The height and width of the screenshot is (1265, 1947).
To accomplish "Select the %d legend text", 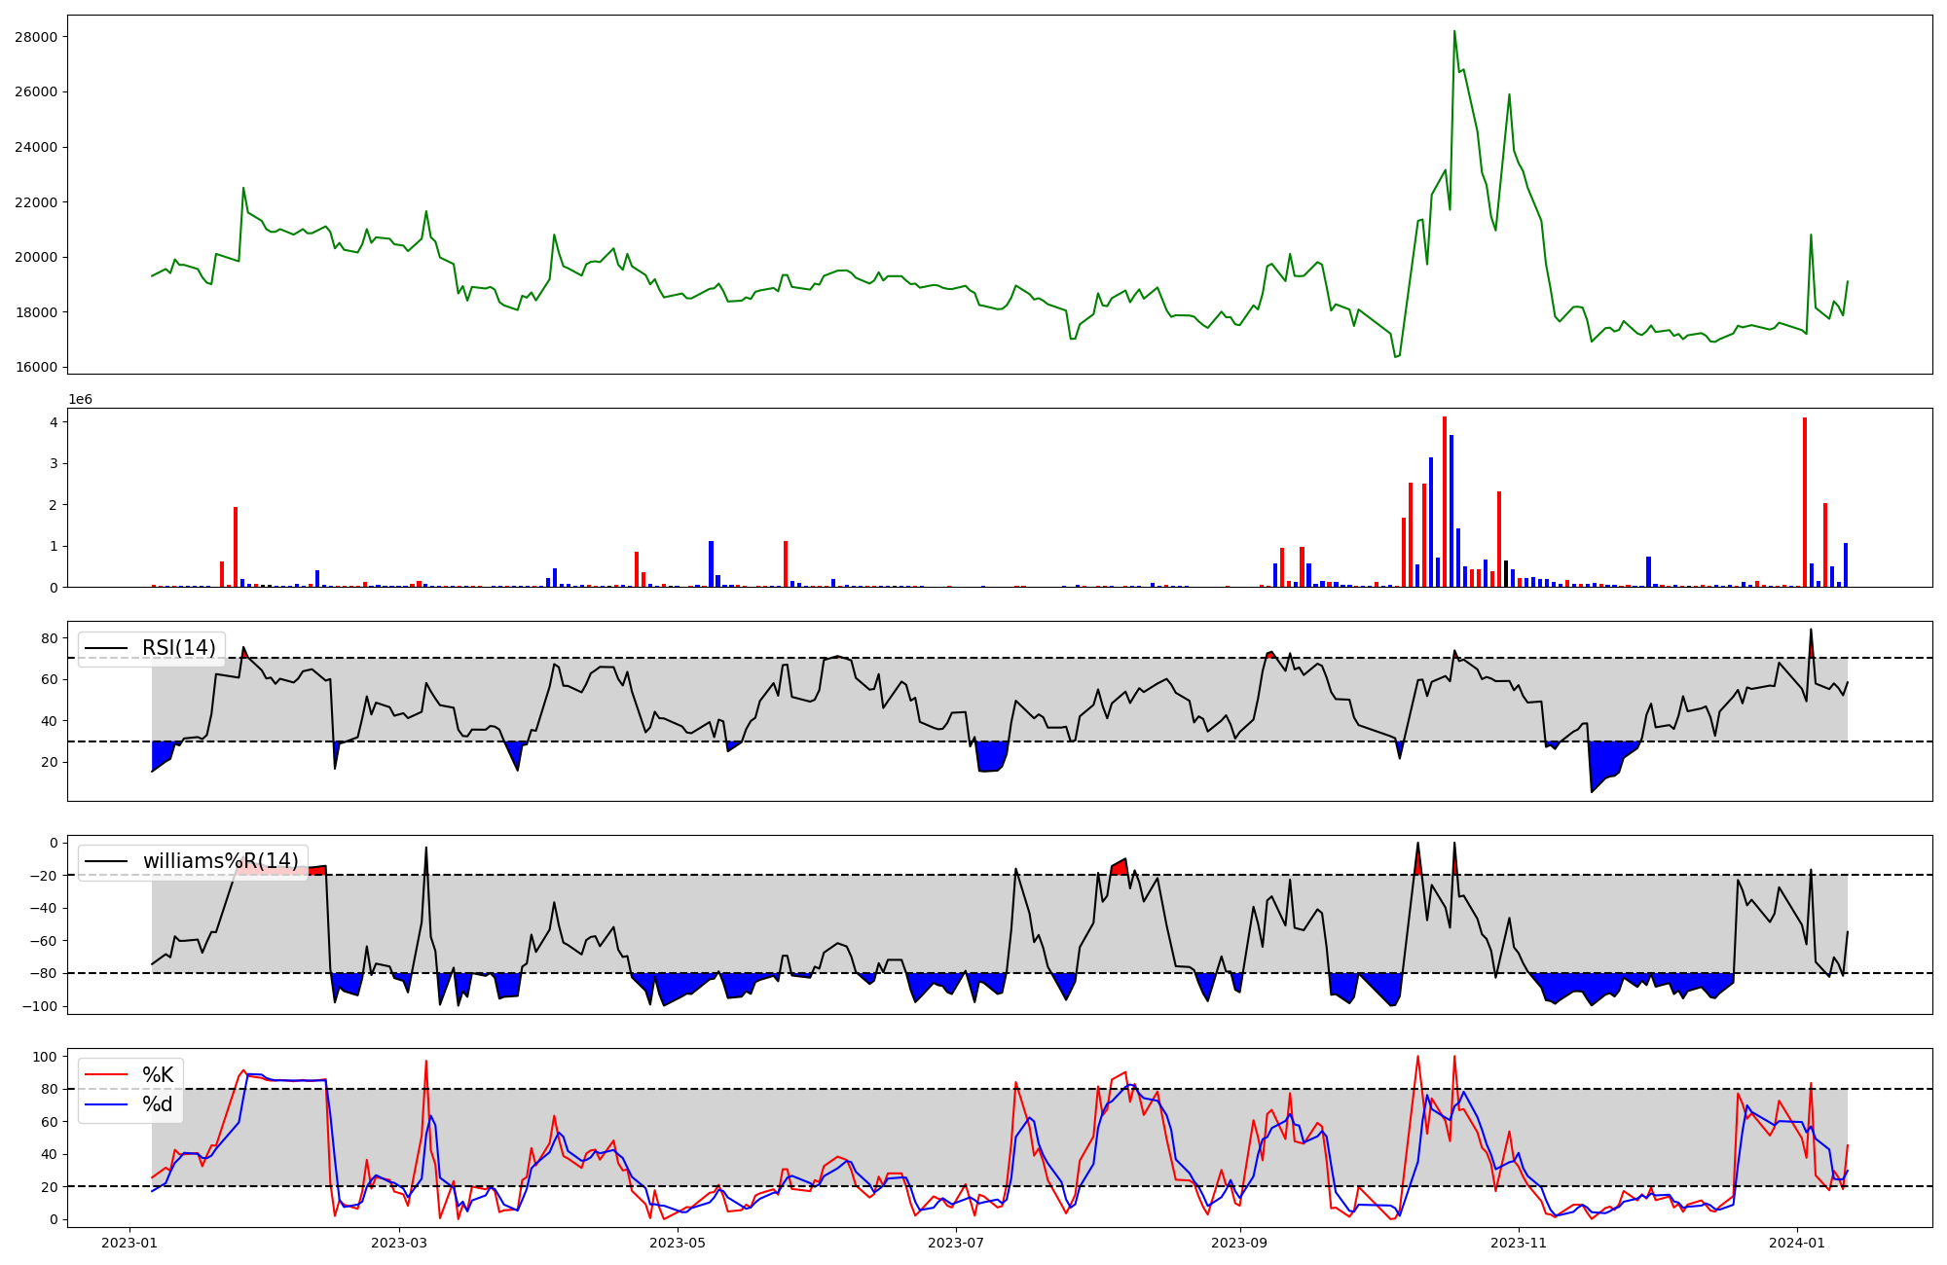I will pos(158,1104).
